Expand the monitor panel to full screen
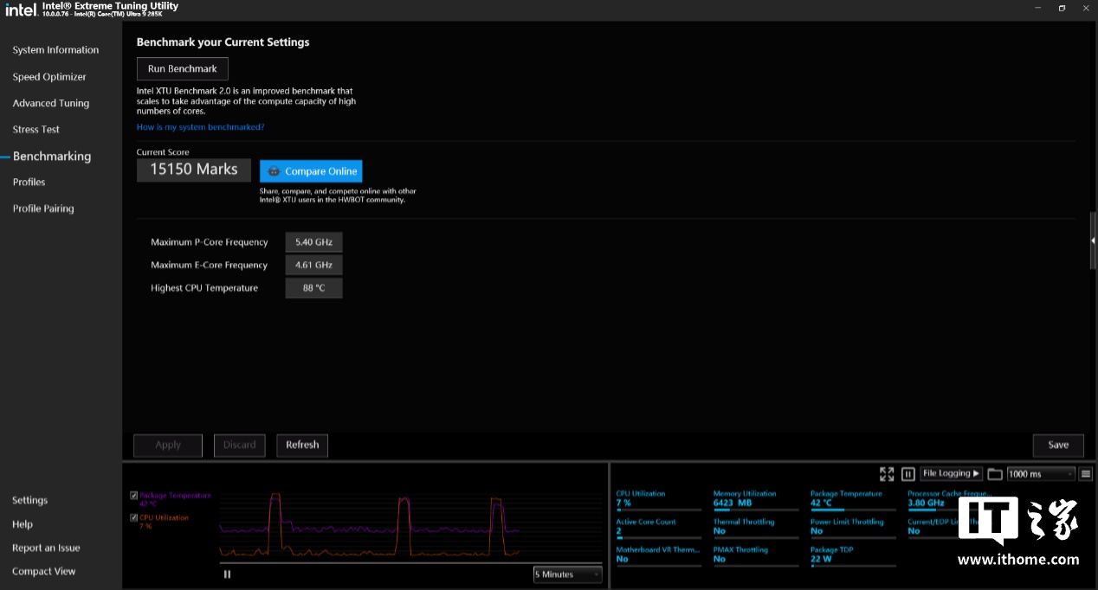This screenshot has height=590, width=1098. click(886, 474)
